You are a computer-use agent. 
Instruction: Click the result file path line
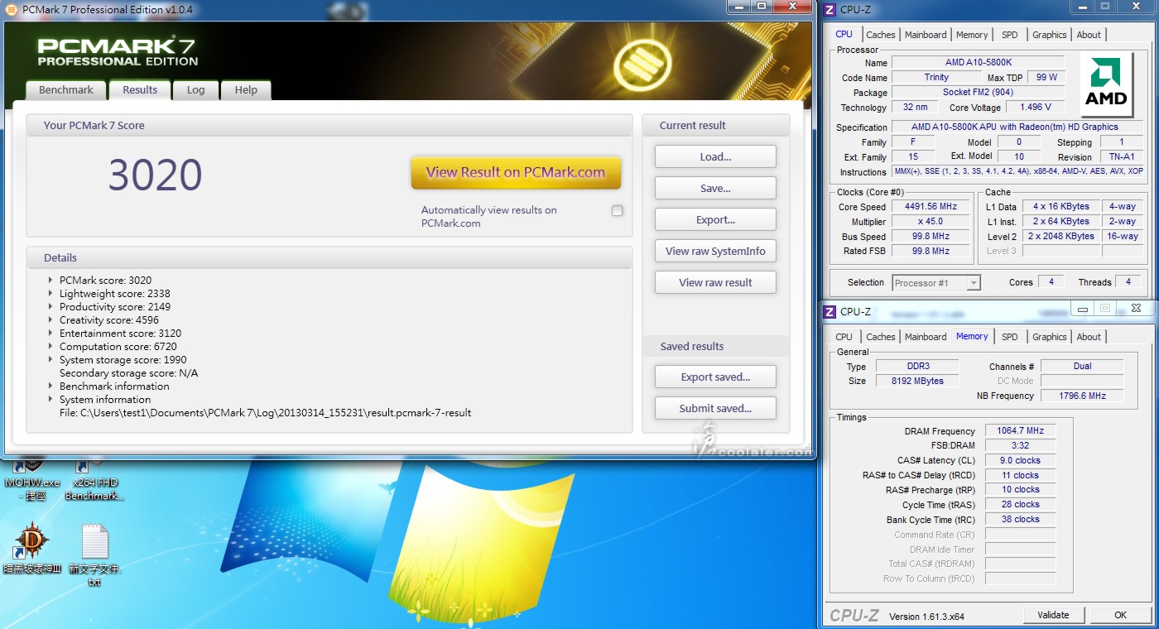point(265,413)
